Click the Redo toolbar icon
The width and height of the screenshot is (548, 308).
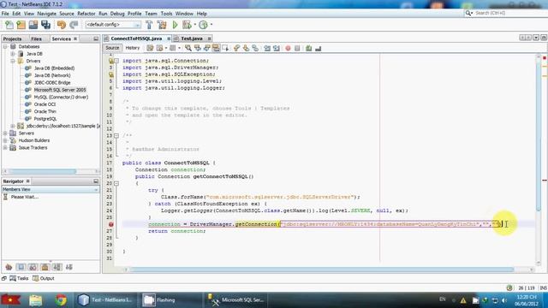[74, 25]
